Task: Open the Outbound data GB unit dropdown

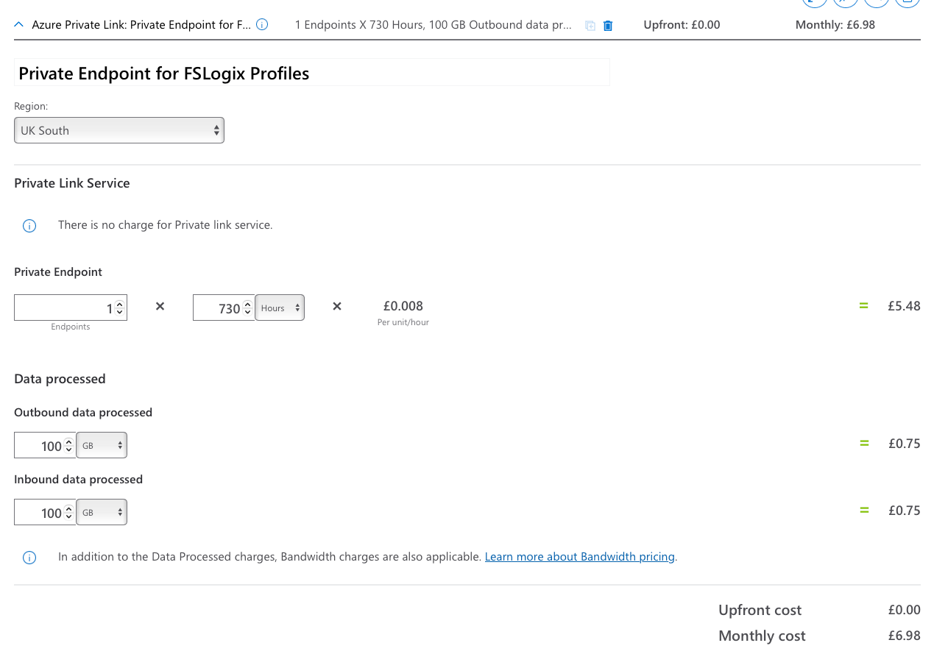Action: pyautogui.click(x=102, y=446)
